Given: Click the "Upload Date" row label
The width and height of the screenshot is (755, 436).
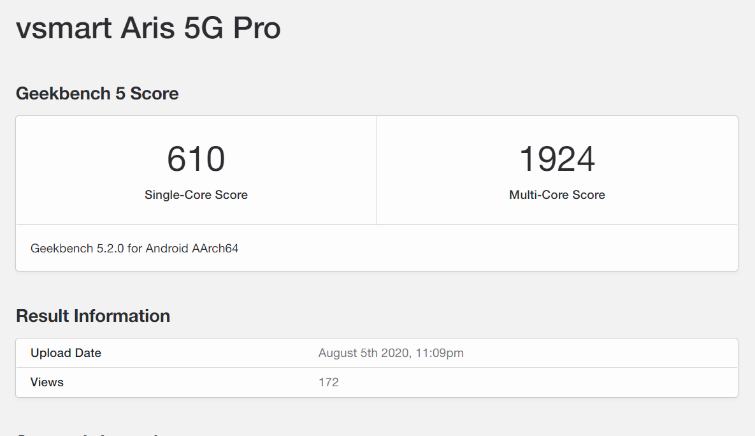Looking at the screenshot, I should [x=66, y=353].
